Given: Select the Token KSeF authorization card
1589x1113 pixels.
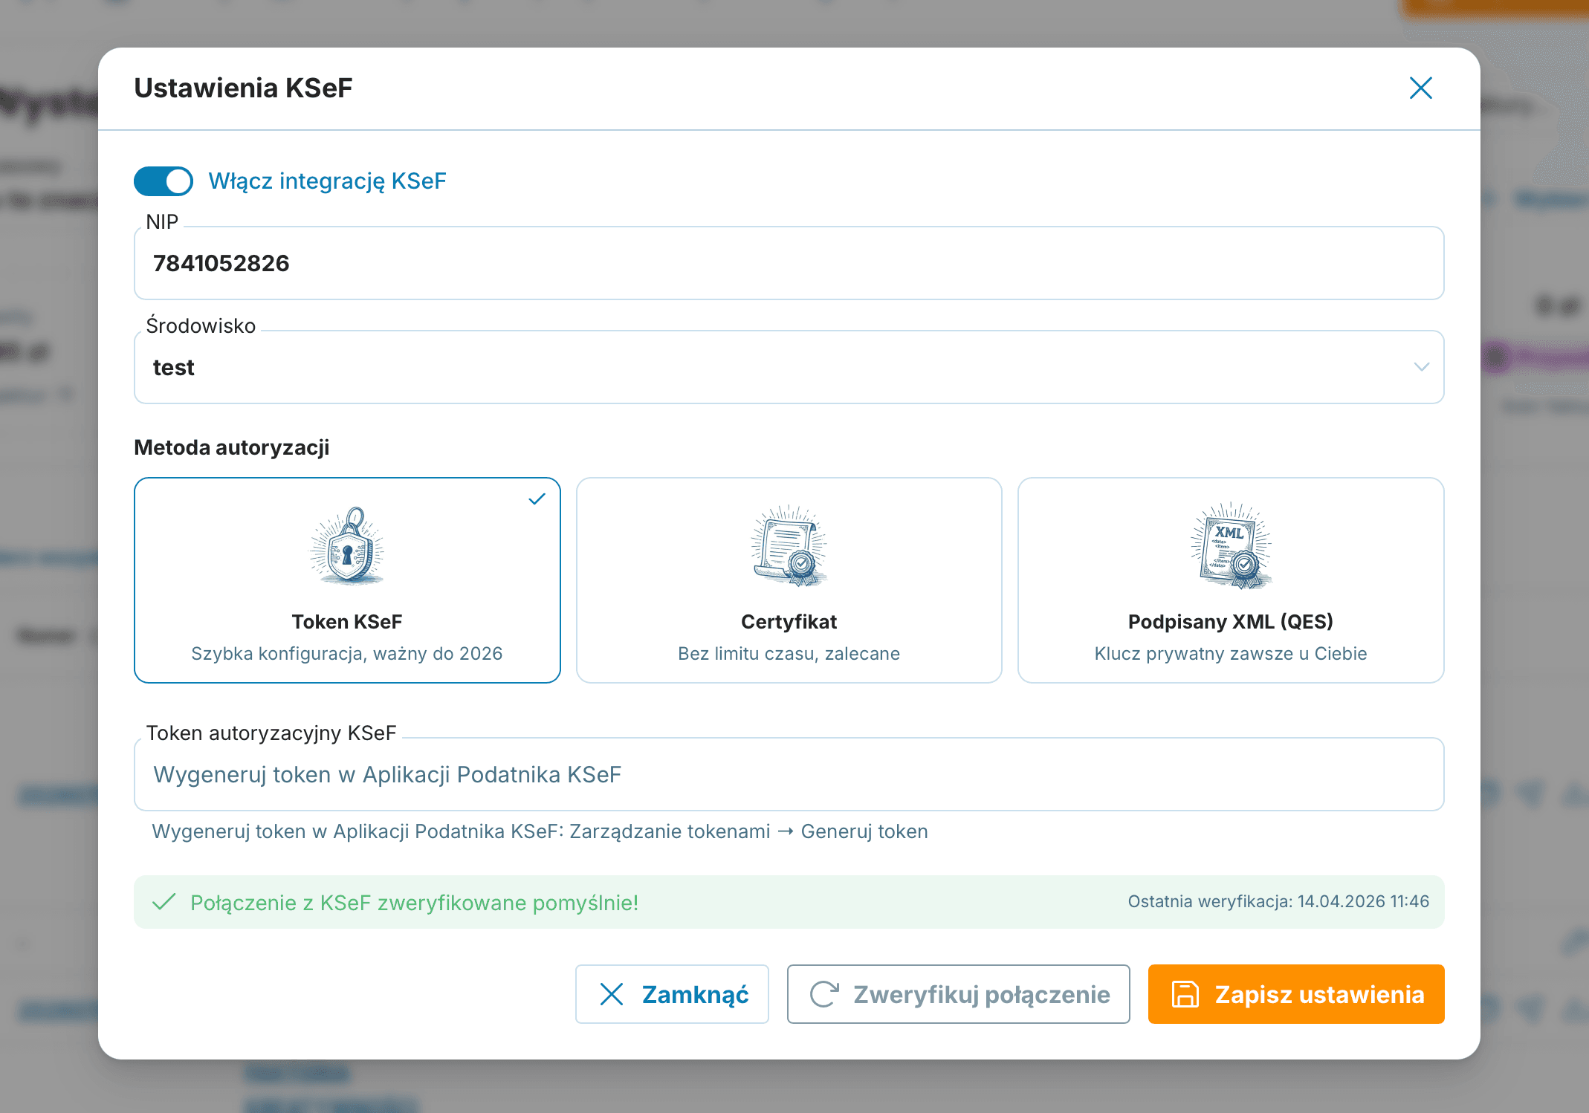Looking at the screenshot, I should point(347,580).
